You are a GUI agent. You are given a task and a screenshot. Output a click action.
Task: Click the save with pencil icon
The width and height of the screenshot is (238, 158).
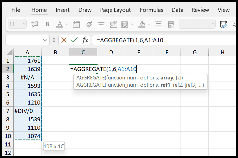(x=223, y=24)
